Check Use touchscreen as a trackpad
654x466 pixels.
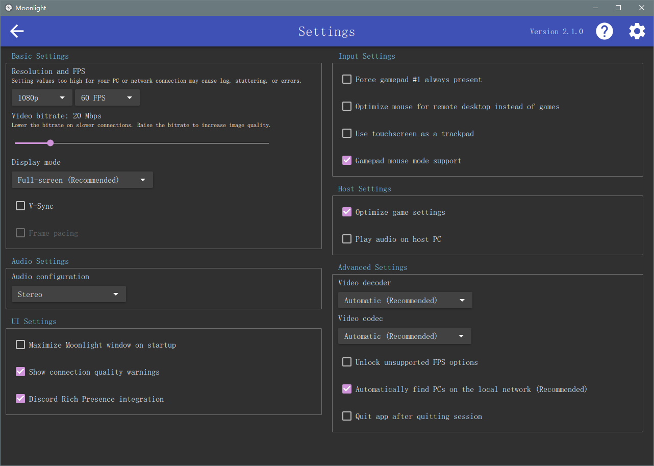(347, 133)
